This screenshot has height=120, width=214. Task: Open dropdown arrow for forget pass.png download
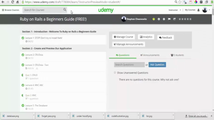(69, 115)
